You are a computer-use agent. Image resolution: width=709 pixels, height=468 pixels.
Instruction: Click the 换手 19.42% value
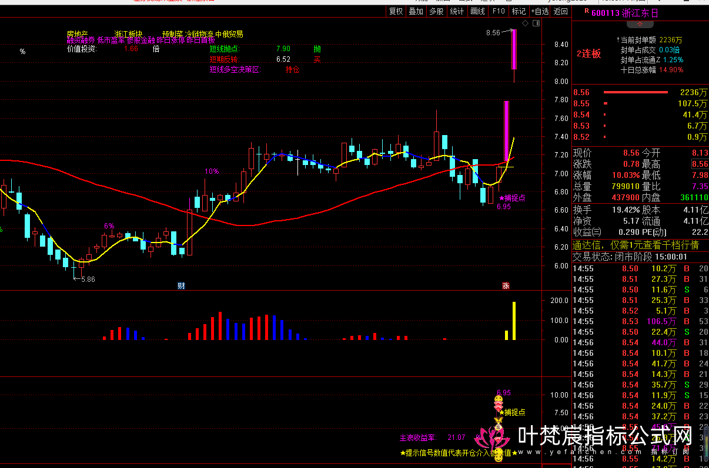pos(626,210)
